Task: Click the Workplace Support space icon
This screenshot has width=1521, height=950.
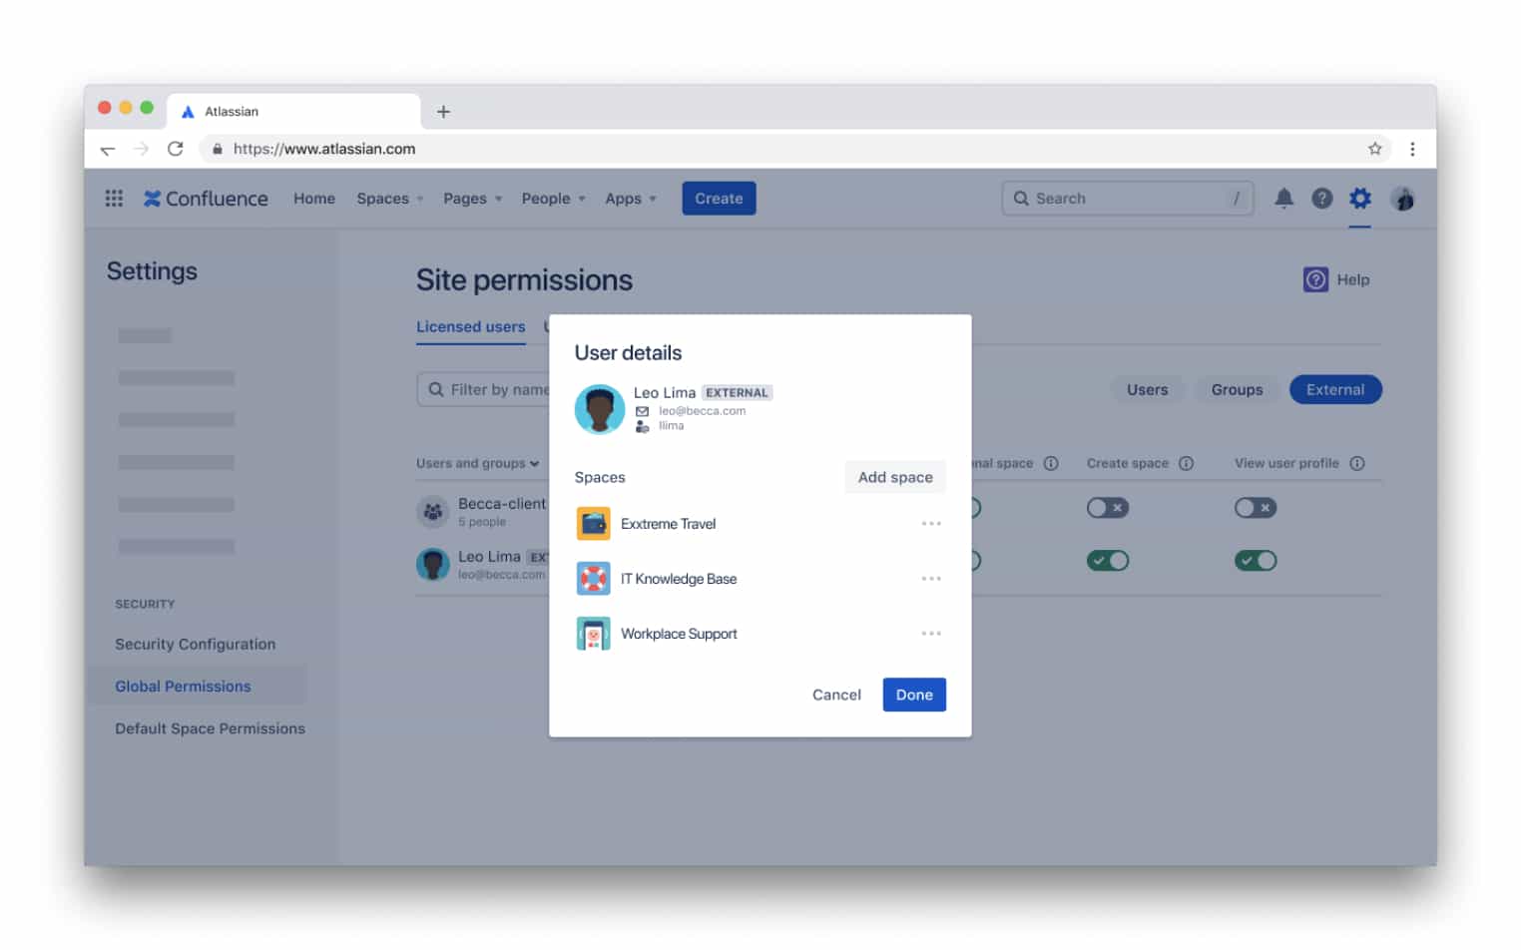Action: (x=594, y=633)
